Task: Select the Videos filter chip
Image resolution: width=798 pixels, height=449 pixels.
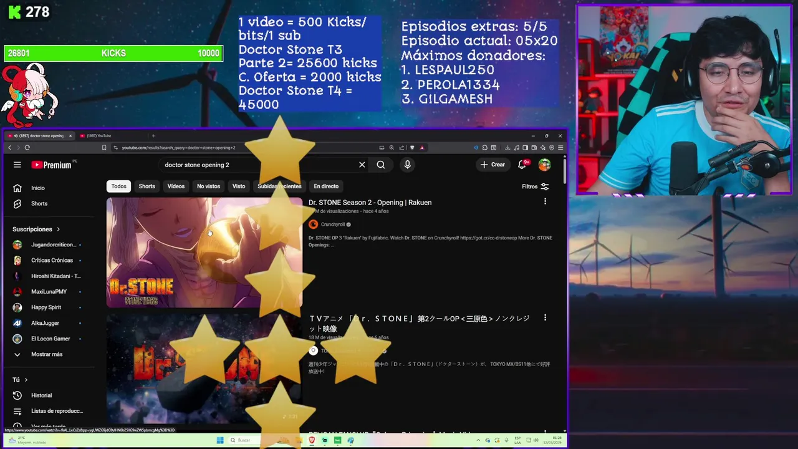Action: coord(176,186)
